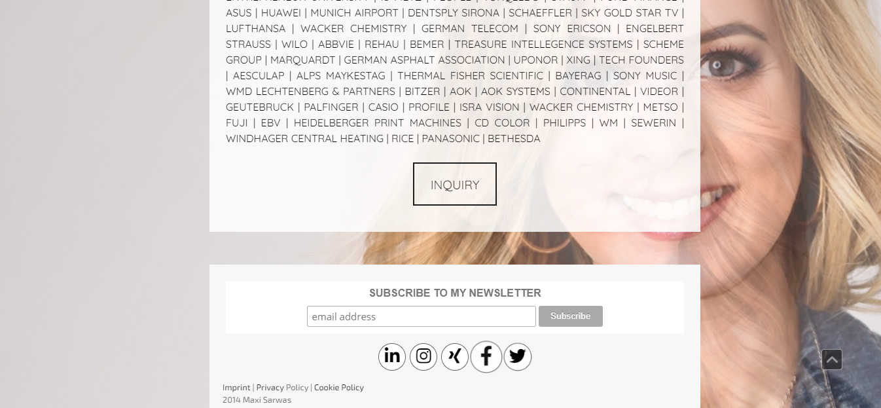This screenshot has width=881, height=408.
Task: Open the Cookie Policy link
Action: tap(339, 387)
